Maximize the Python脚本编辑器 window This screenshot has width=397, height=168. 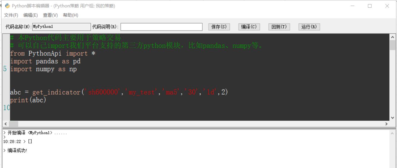(x=370, y=6)
